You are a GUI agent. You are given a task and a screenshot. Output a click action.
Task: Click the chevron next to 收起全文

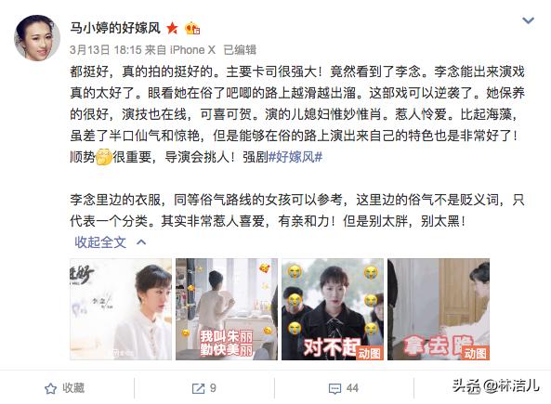click(141, 242)
